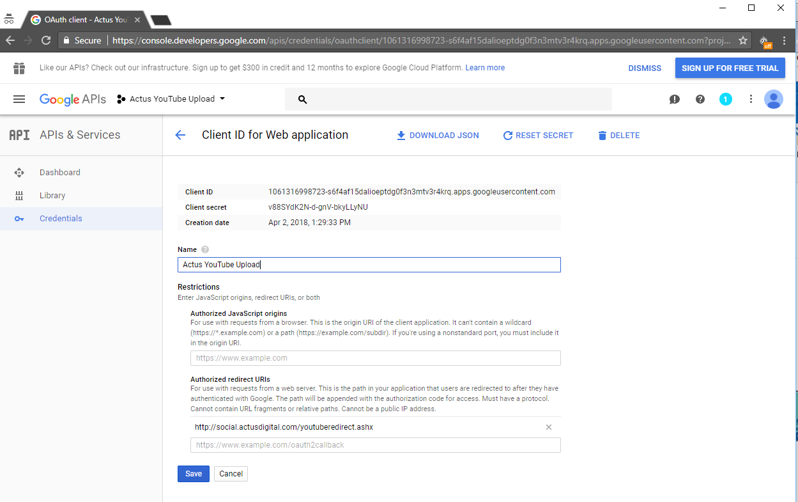Open the help question mark icon
This screenshot has width=798, height=502.
click(x=700, y=99)
